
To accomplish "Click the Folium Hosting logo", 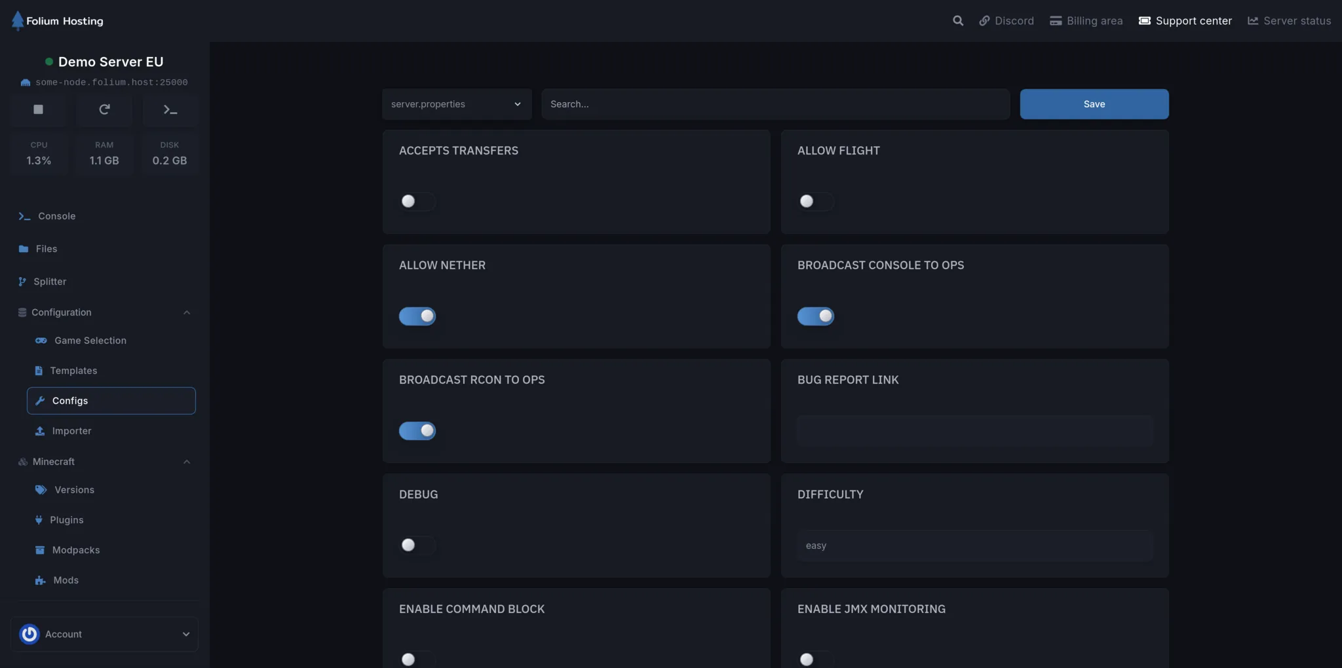I will tap(58, 20).
